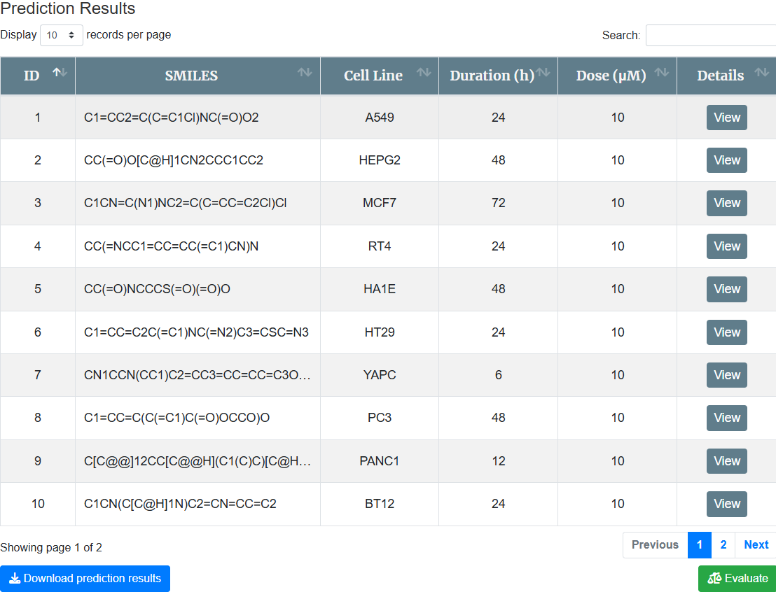Click the ID column header label
Image resolution: width=776 pixels, height=592 pixels.
[x=32, y=76]
